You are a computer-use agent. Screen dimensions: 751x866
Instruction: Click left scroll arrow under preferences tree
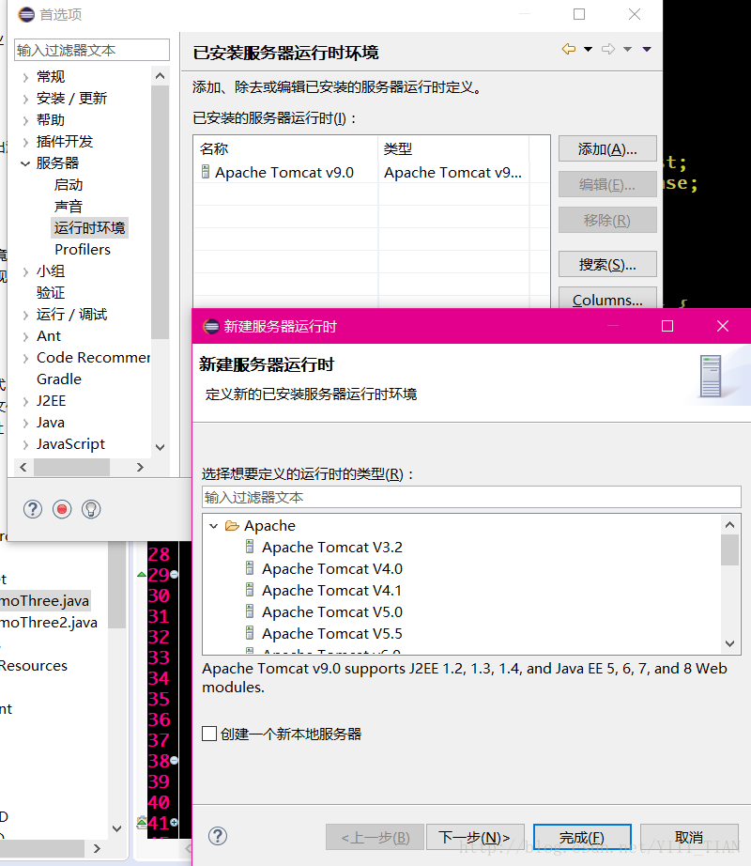[23, 467]
